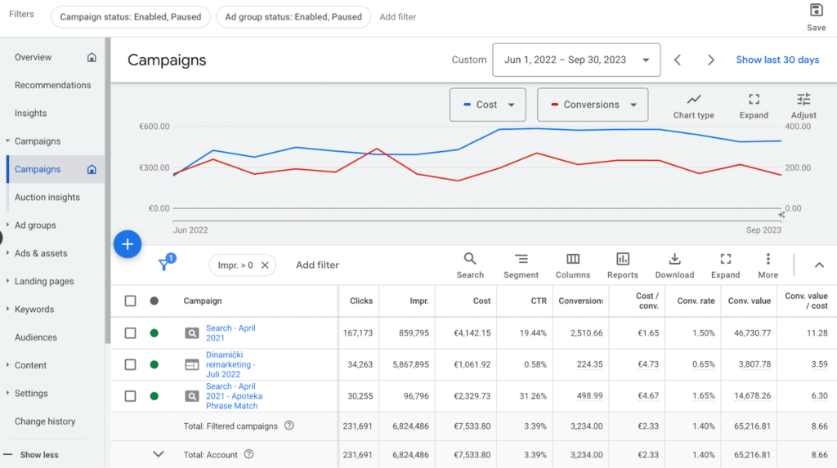Image resolution: width=837 pixels, height=468 pixels.
Task: Open the Segment options
Action: 521,265
